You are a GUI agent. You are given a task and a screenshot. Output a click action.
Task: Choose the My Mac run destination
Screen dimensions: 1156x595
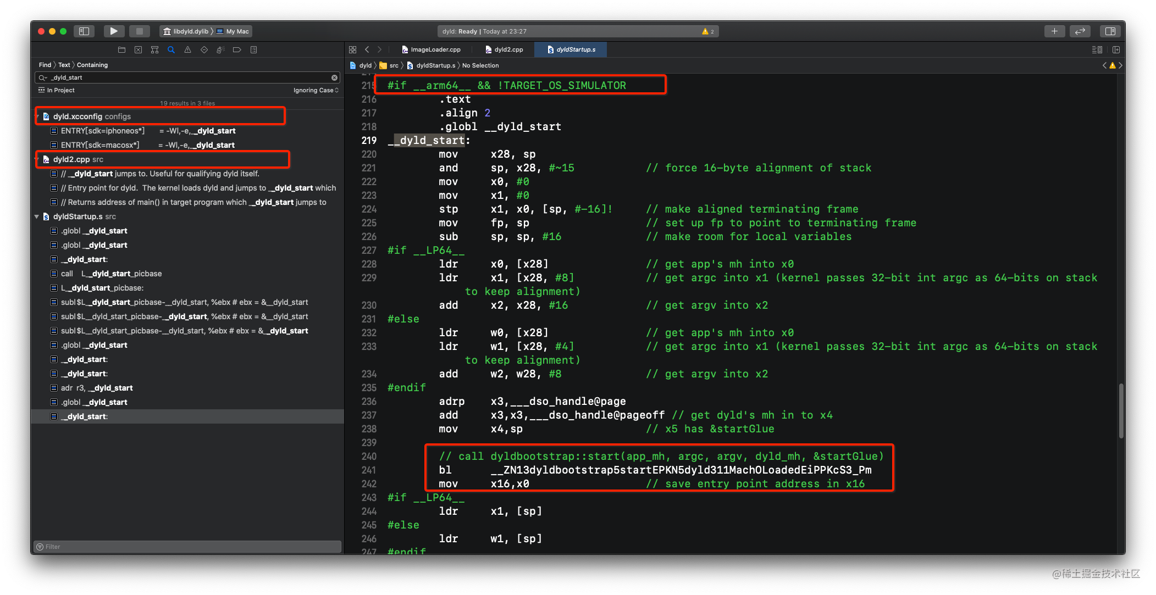tap(233, 31)
